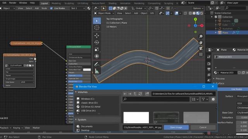Image resolution: width=248 pixels, height=139 pixels.
Task: Click the pan view hand icon
Action: (x=201, y=42)
